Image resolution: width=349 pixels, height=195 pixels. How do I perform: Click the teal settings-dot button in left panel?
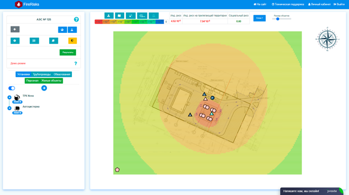coord(15,41)
